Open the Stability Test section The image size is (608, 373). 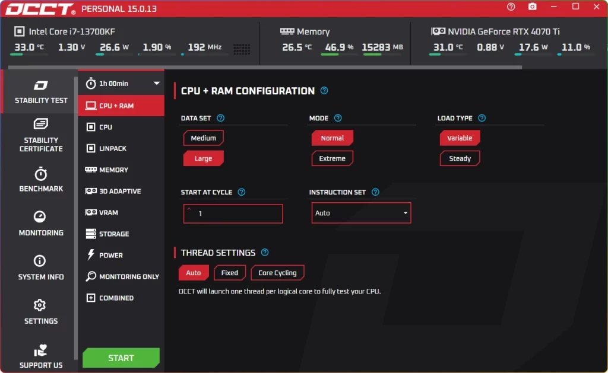(40, 92)
